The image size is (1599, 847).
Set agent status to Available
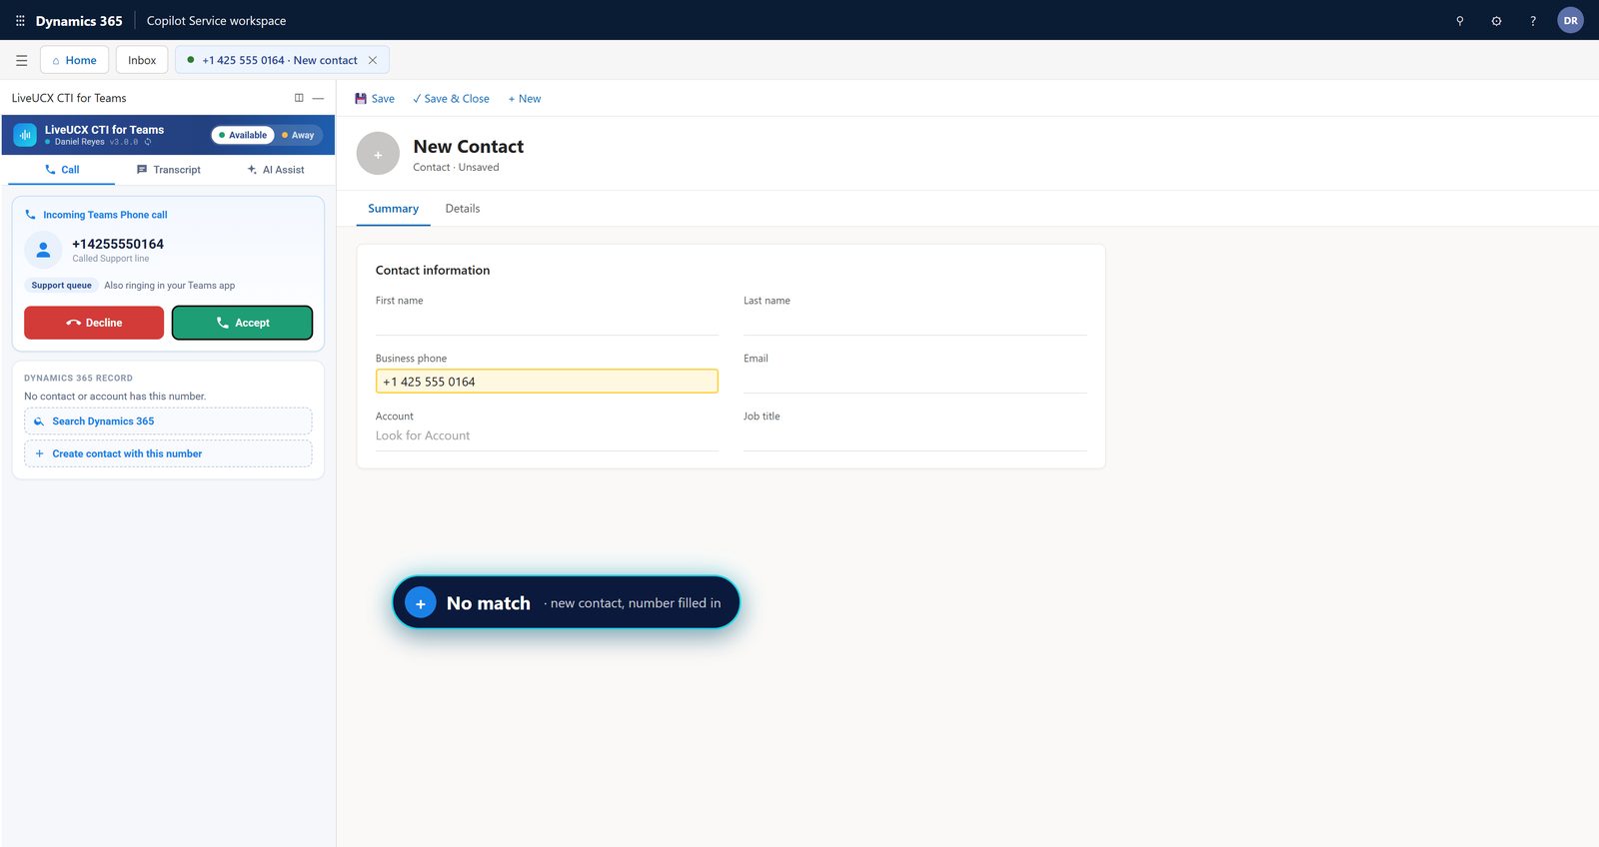tap(243, 135)
